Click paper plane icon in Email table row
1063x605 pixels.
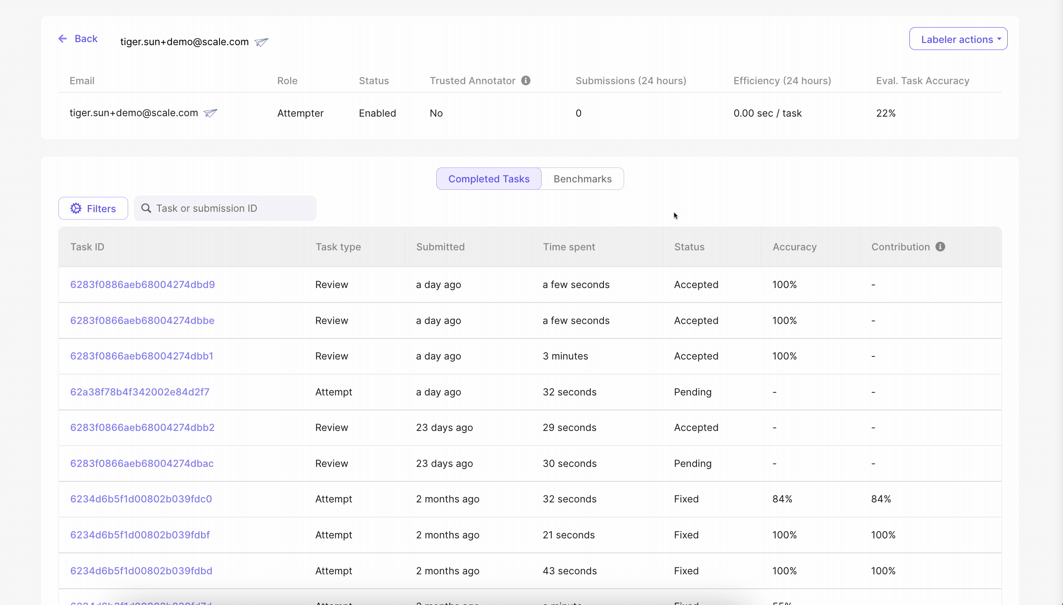click(x=211, y=113)
